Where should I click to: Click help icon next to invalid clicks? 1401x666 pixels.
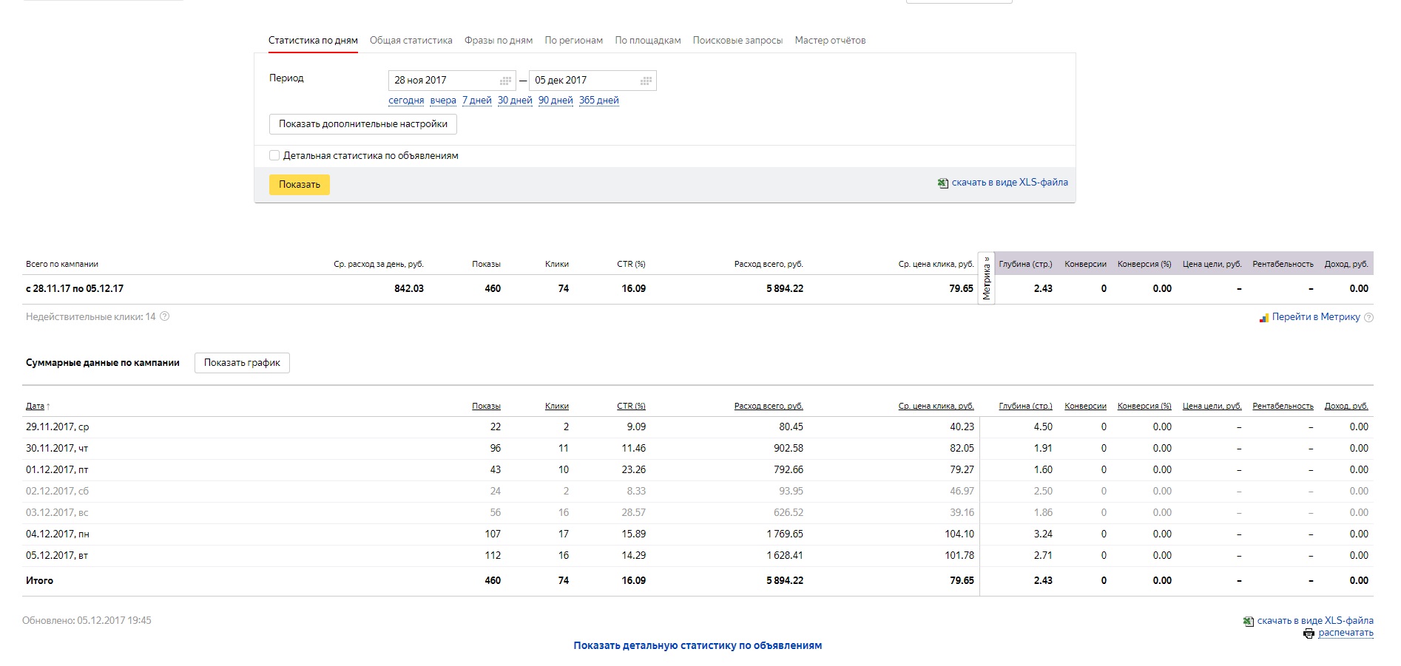point(165,316)
